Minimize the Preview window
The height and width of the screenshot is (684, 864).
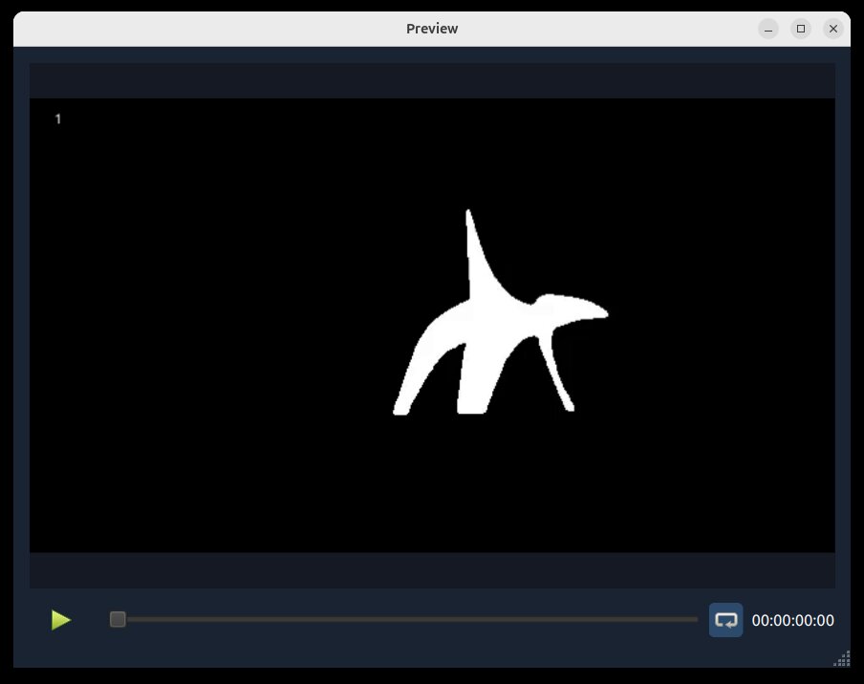[x=767, y=28]
